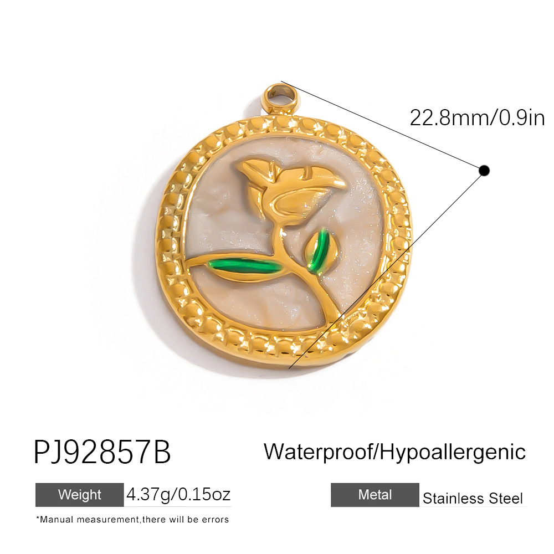Click the 4.37g/0.15oz weight value

178,494
